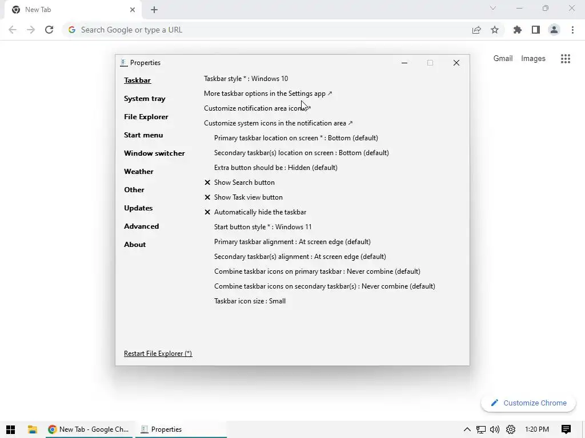This screenshot has width=585, height=438.
Task: Open the Chrome three-dot menu
Action: pos(572,30)
